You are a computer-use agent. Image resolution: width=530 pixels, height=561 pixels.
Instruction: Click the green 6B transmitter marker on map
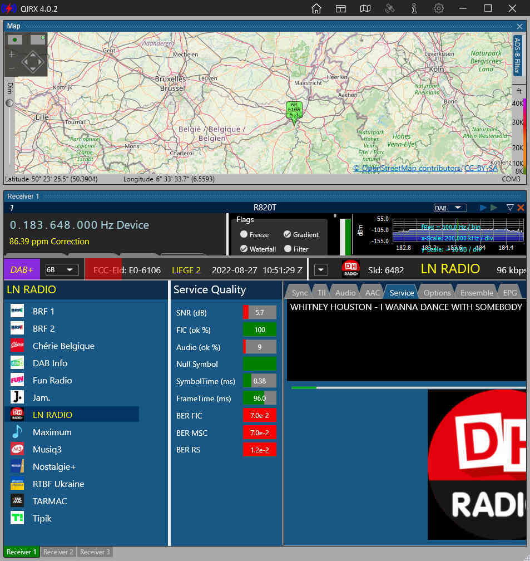point(294,111)
